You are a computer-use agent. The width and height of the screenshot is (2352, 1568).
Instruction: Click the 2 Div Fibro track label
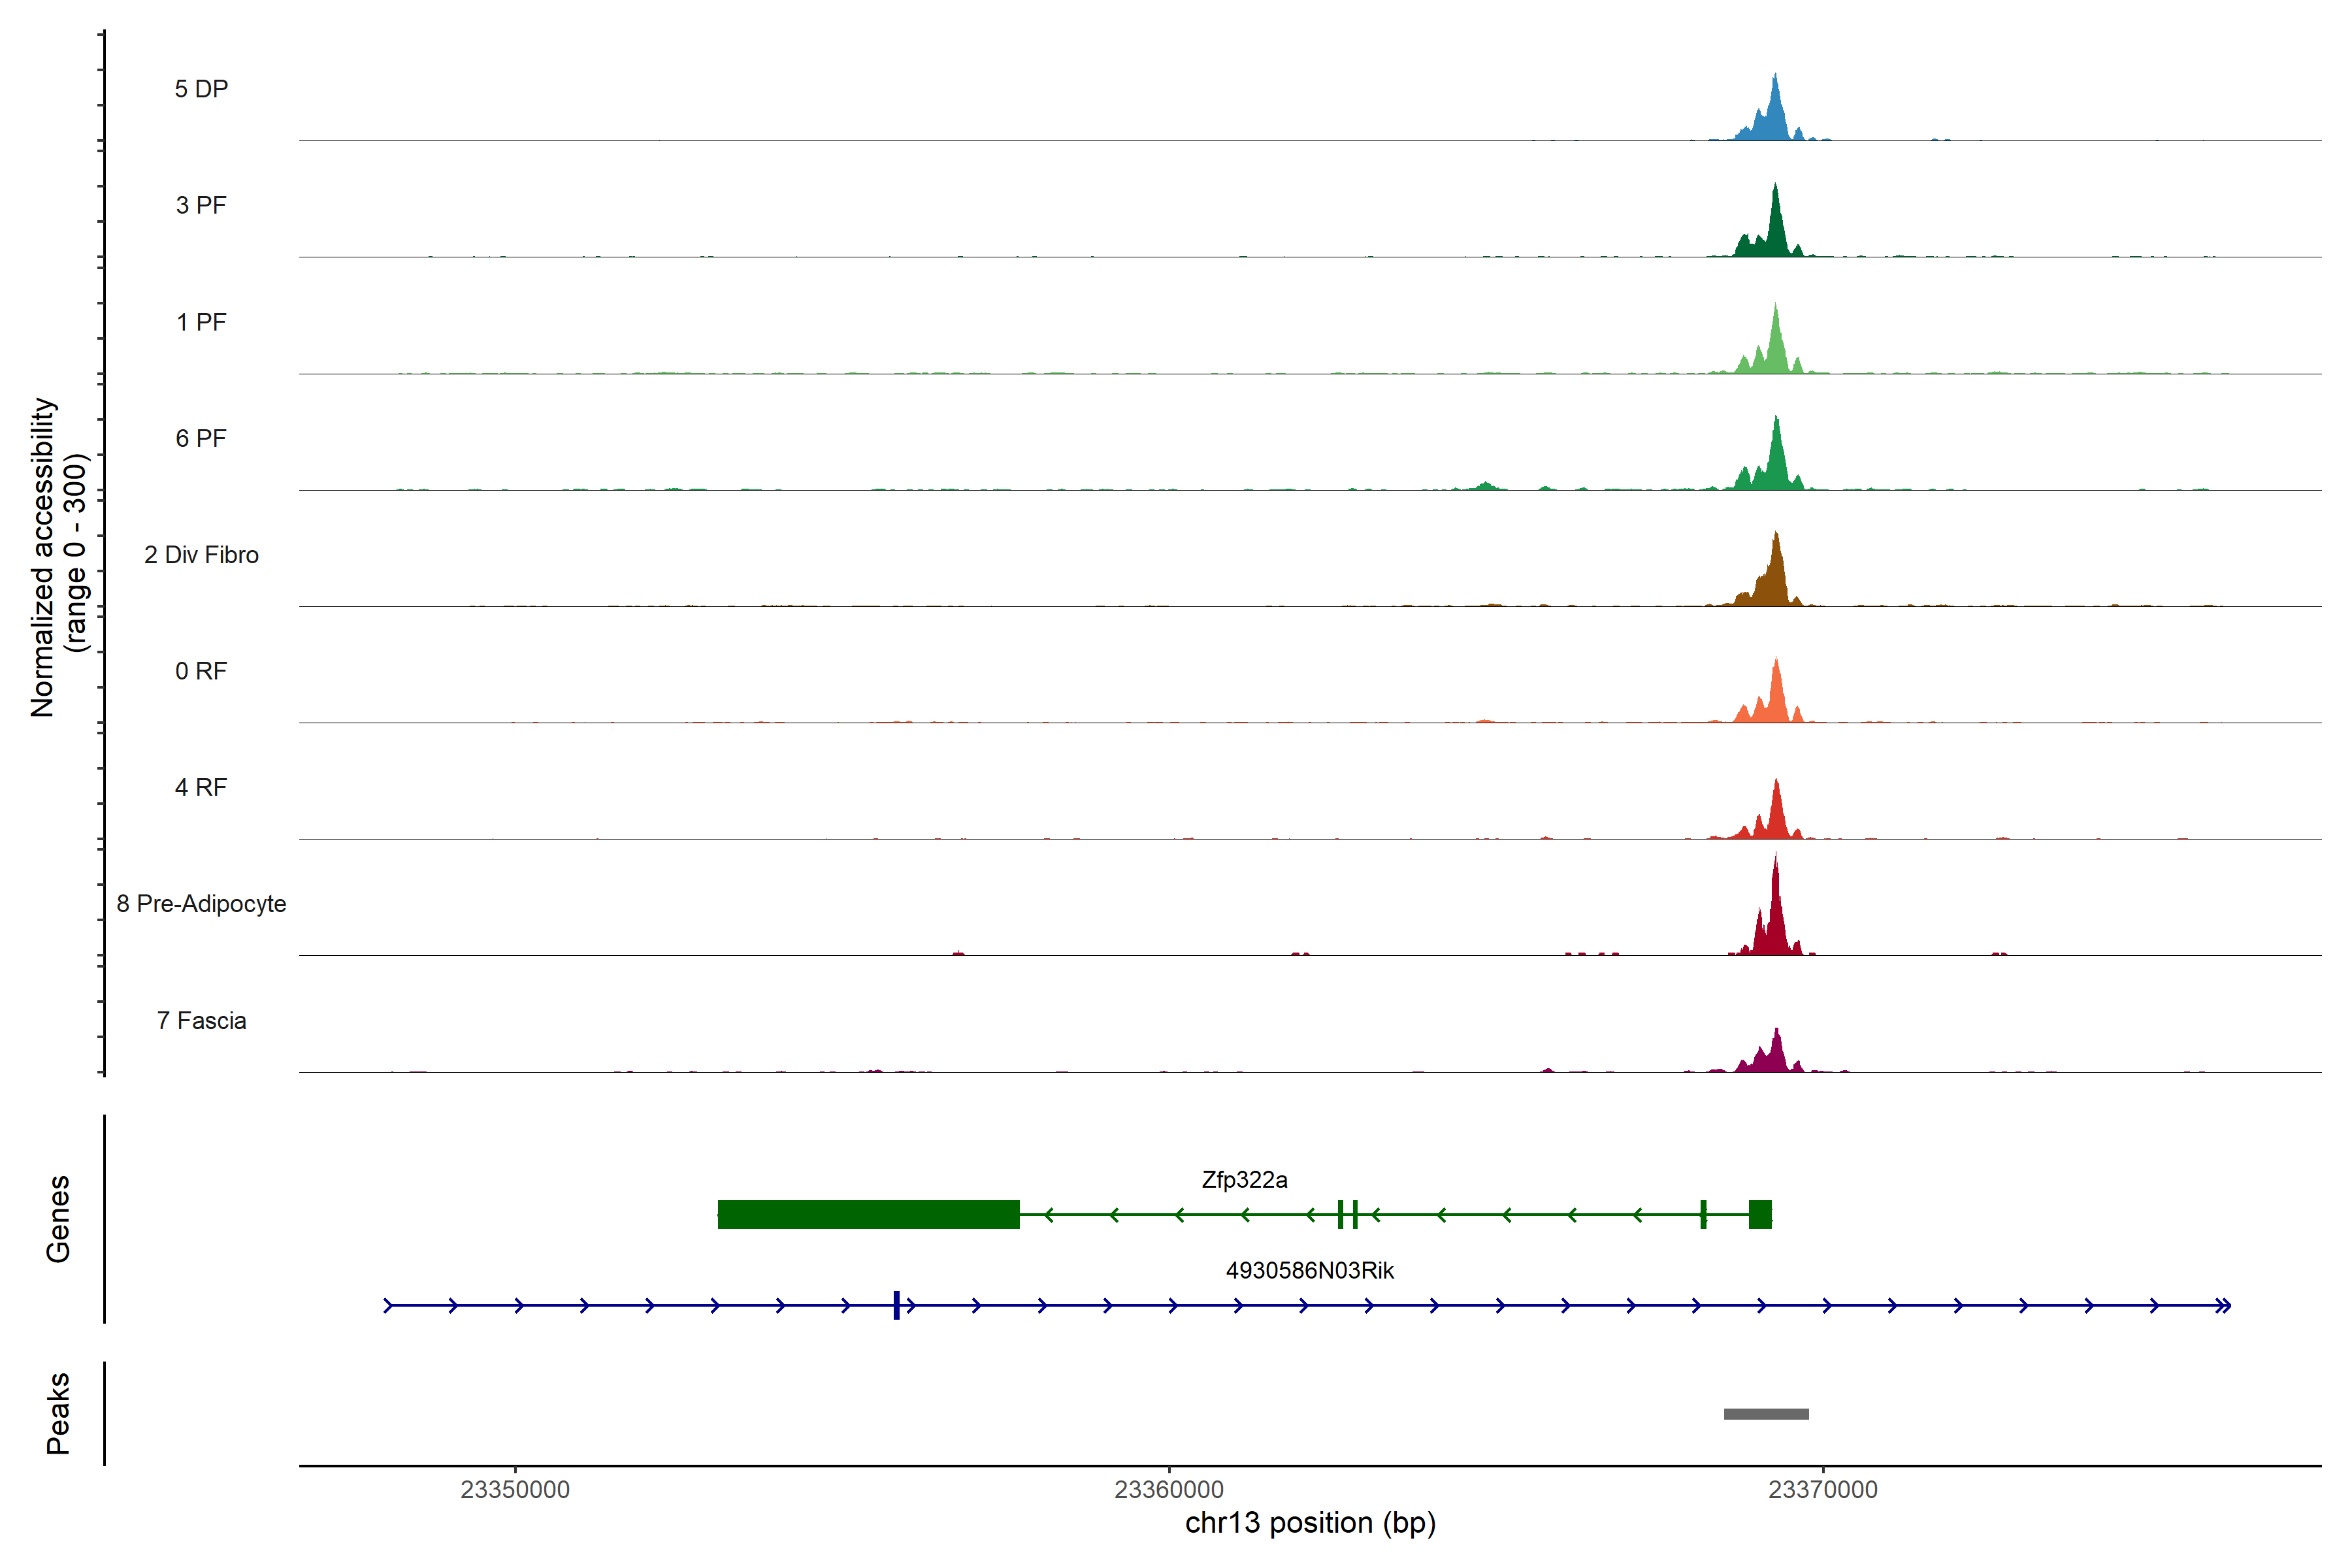point(201,555)
